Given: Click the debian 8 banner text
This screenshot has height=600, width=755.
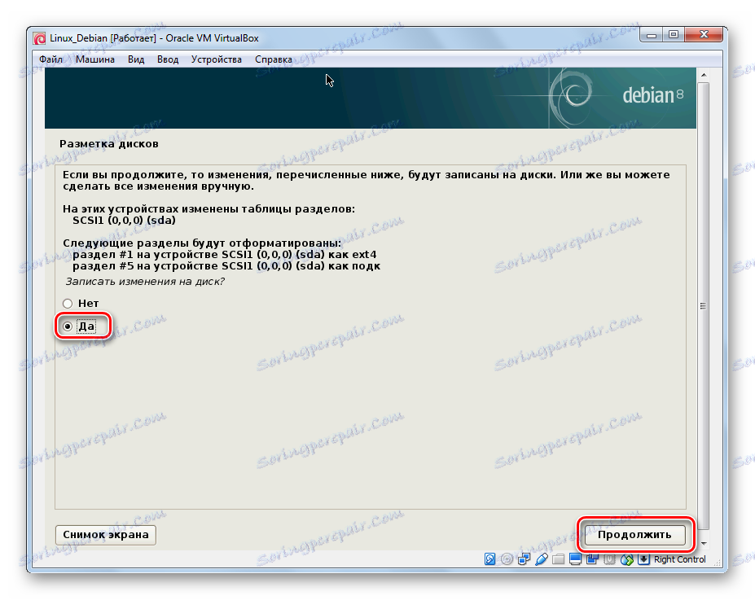Looking at the screenshot, I should tap(653, 95).
